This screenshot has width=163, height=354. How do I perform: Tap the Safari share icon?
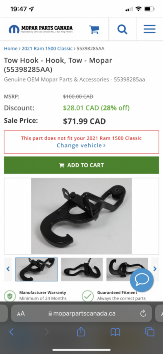click(81, 332)
